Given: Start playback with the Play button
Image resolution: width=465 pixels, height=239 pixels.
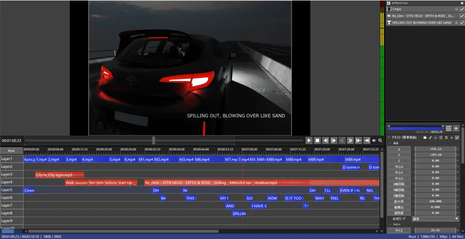Looking at the screenshot, I should coord(309,141).
